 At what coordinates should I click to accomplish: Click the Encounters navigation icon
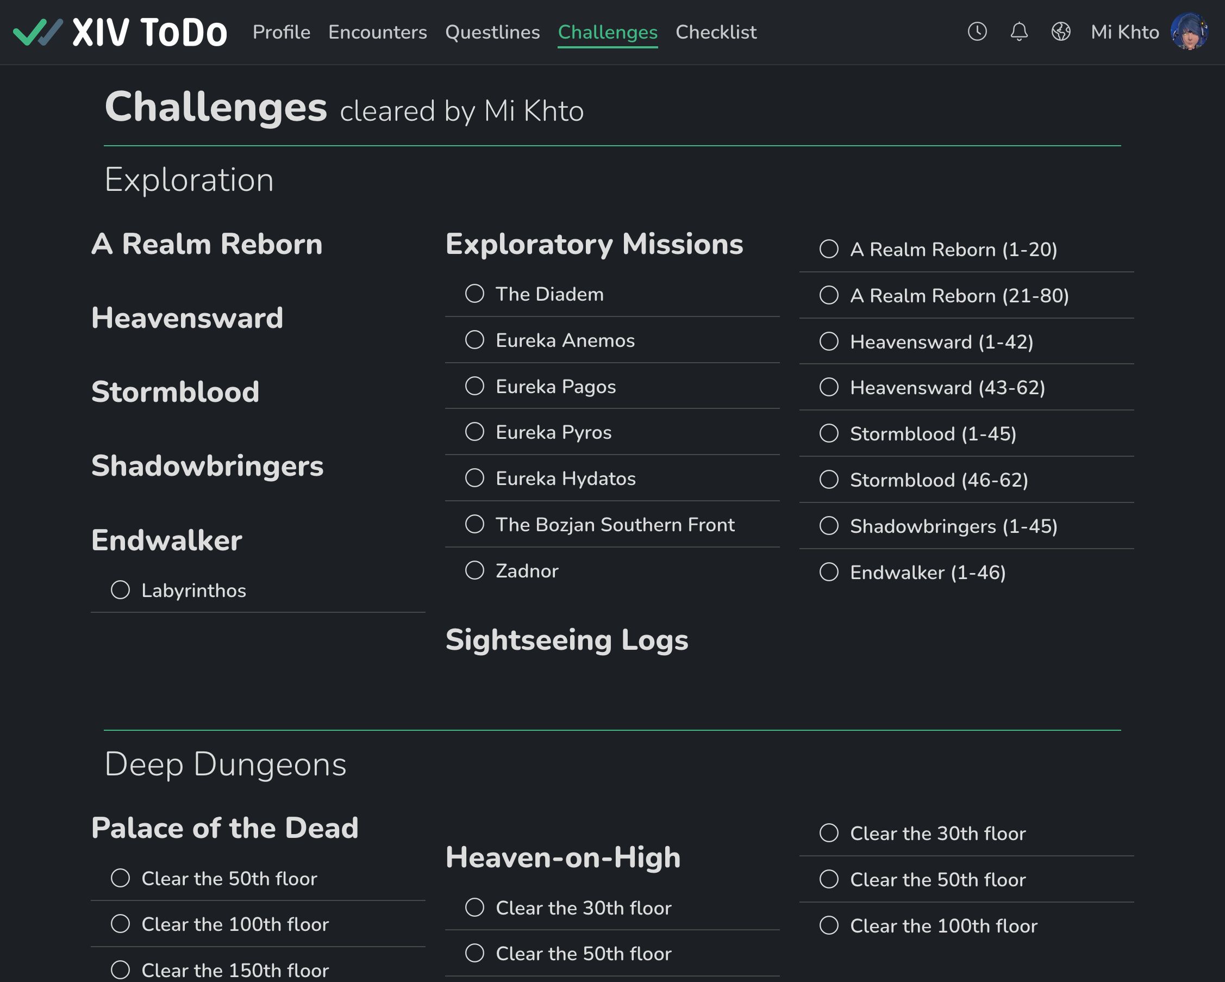point(378,31)
